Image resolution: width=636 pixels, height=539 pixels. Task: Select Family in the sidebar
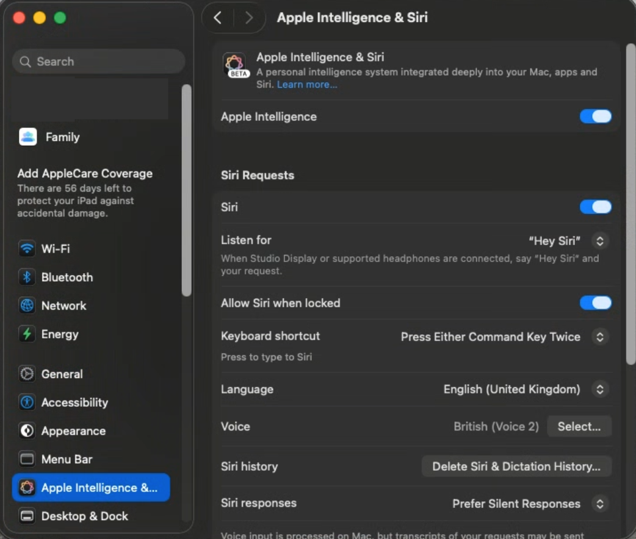click(x=61, y=137)
